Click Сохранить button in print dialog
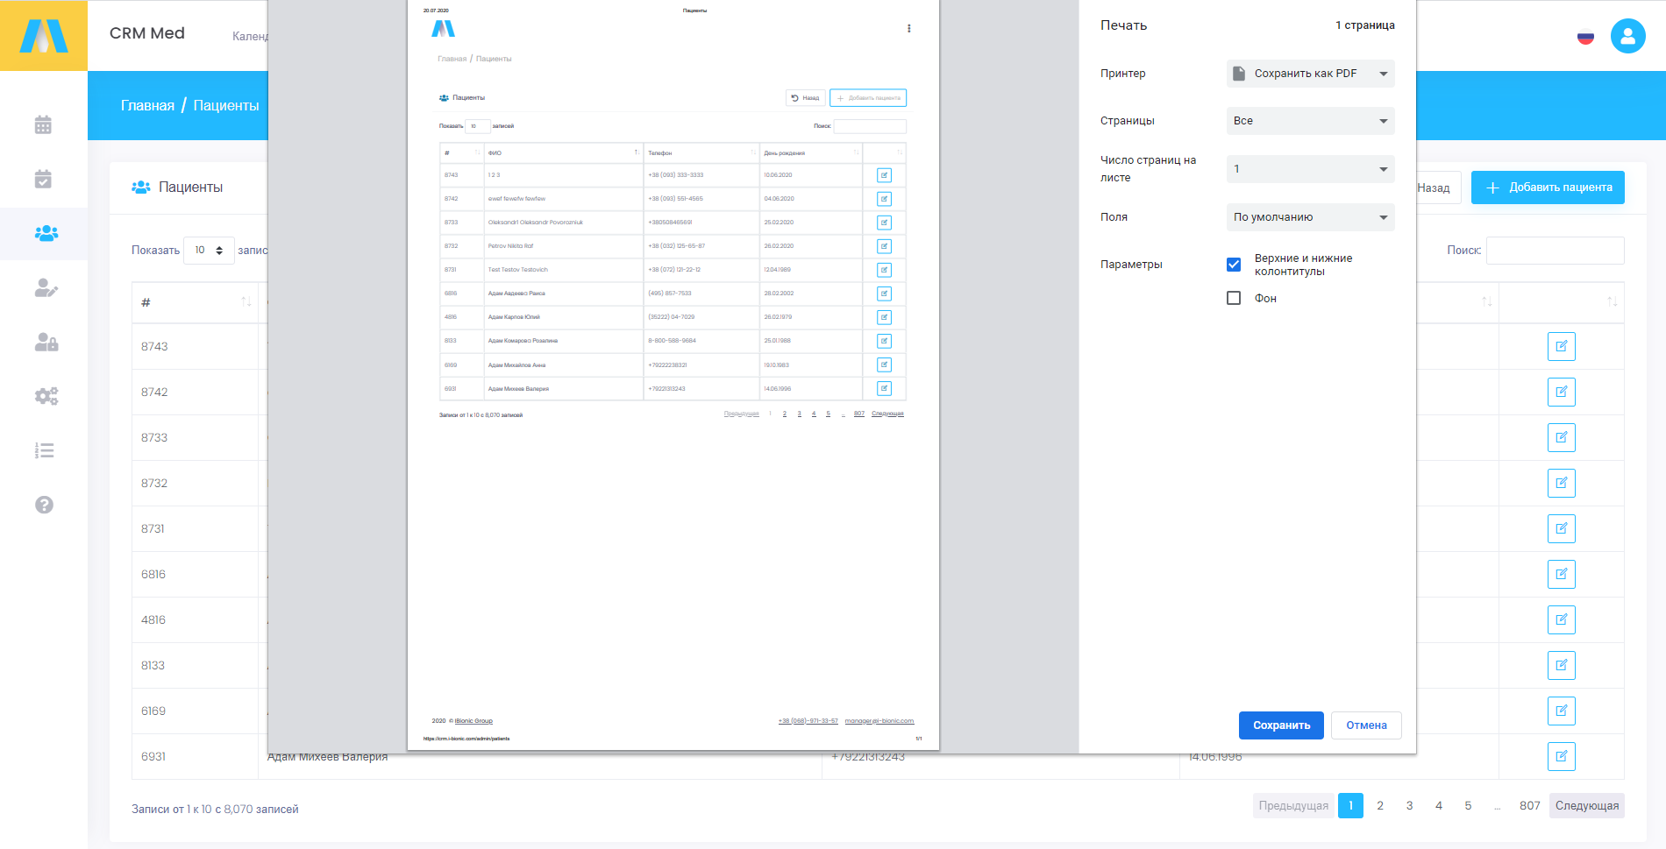This screenshot has height=849, width=1666. point(1281,725)
